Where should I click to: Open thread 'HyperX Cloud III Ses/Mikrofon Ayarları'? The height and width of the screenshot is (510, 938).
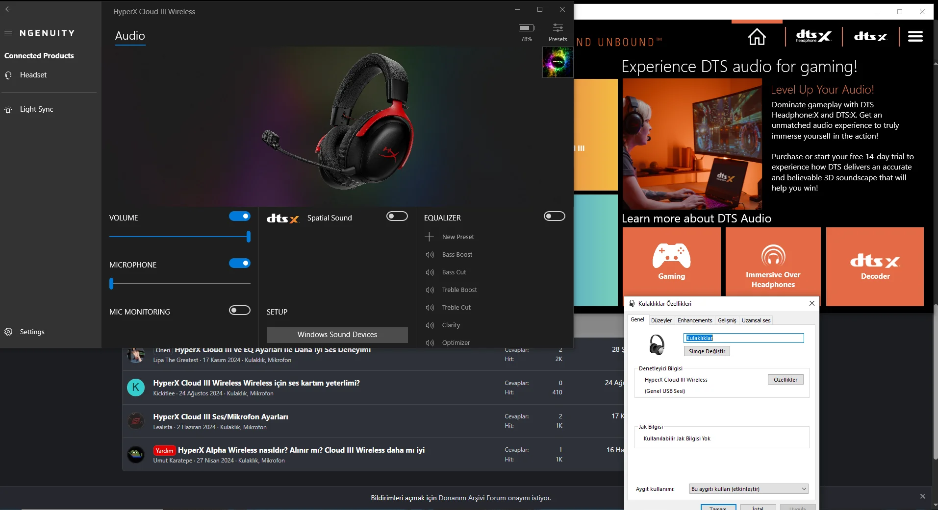[x=221, y=417]
